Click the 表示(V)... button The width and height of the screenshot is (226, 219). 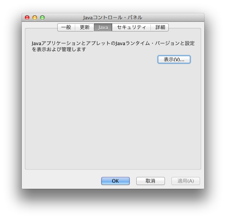pos(174,59)
